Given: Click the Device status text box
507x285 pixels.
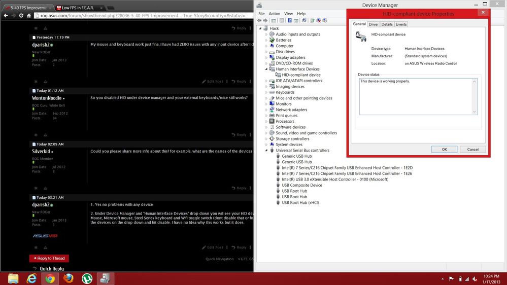Looking at the screenshot, I should tap(418, 97).
